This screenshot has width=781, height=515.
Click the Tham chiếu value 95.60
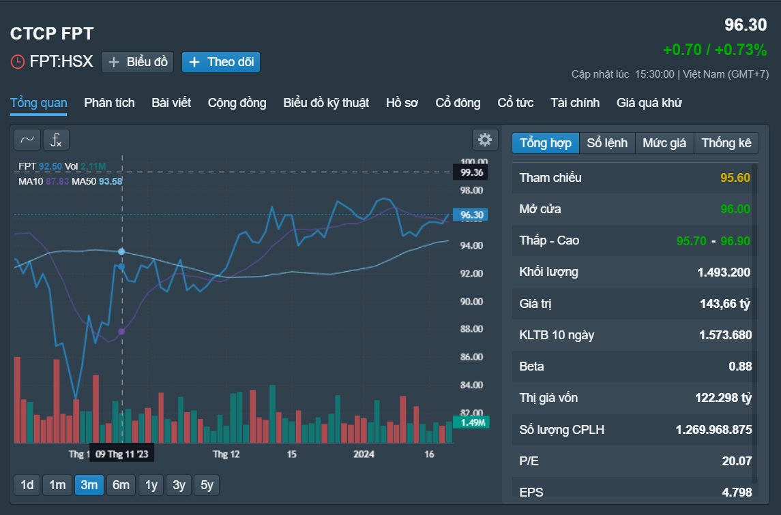point(735,178)
